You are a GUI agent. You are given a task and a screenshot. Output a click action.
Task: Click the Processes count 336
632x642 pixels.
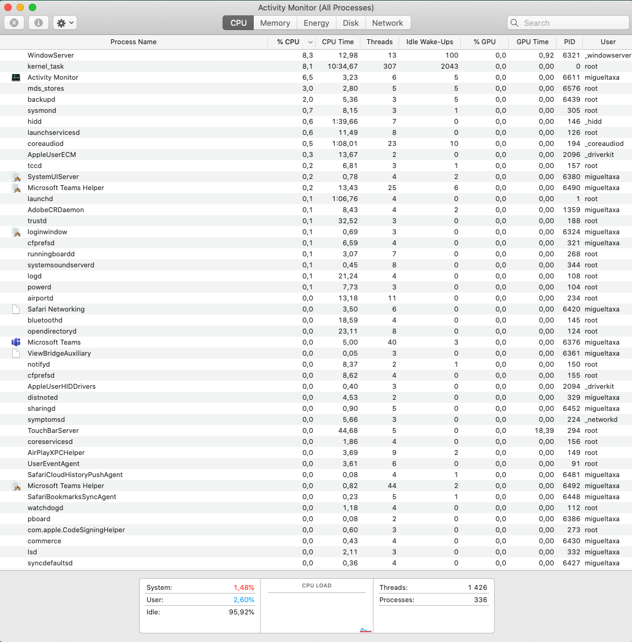(481, 600)
